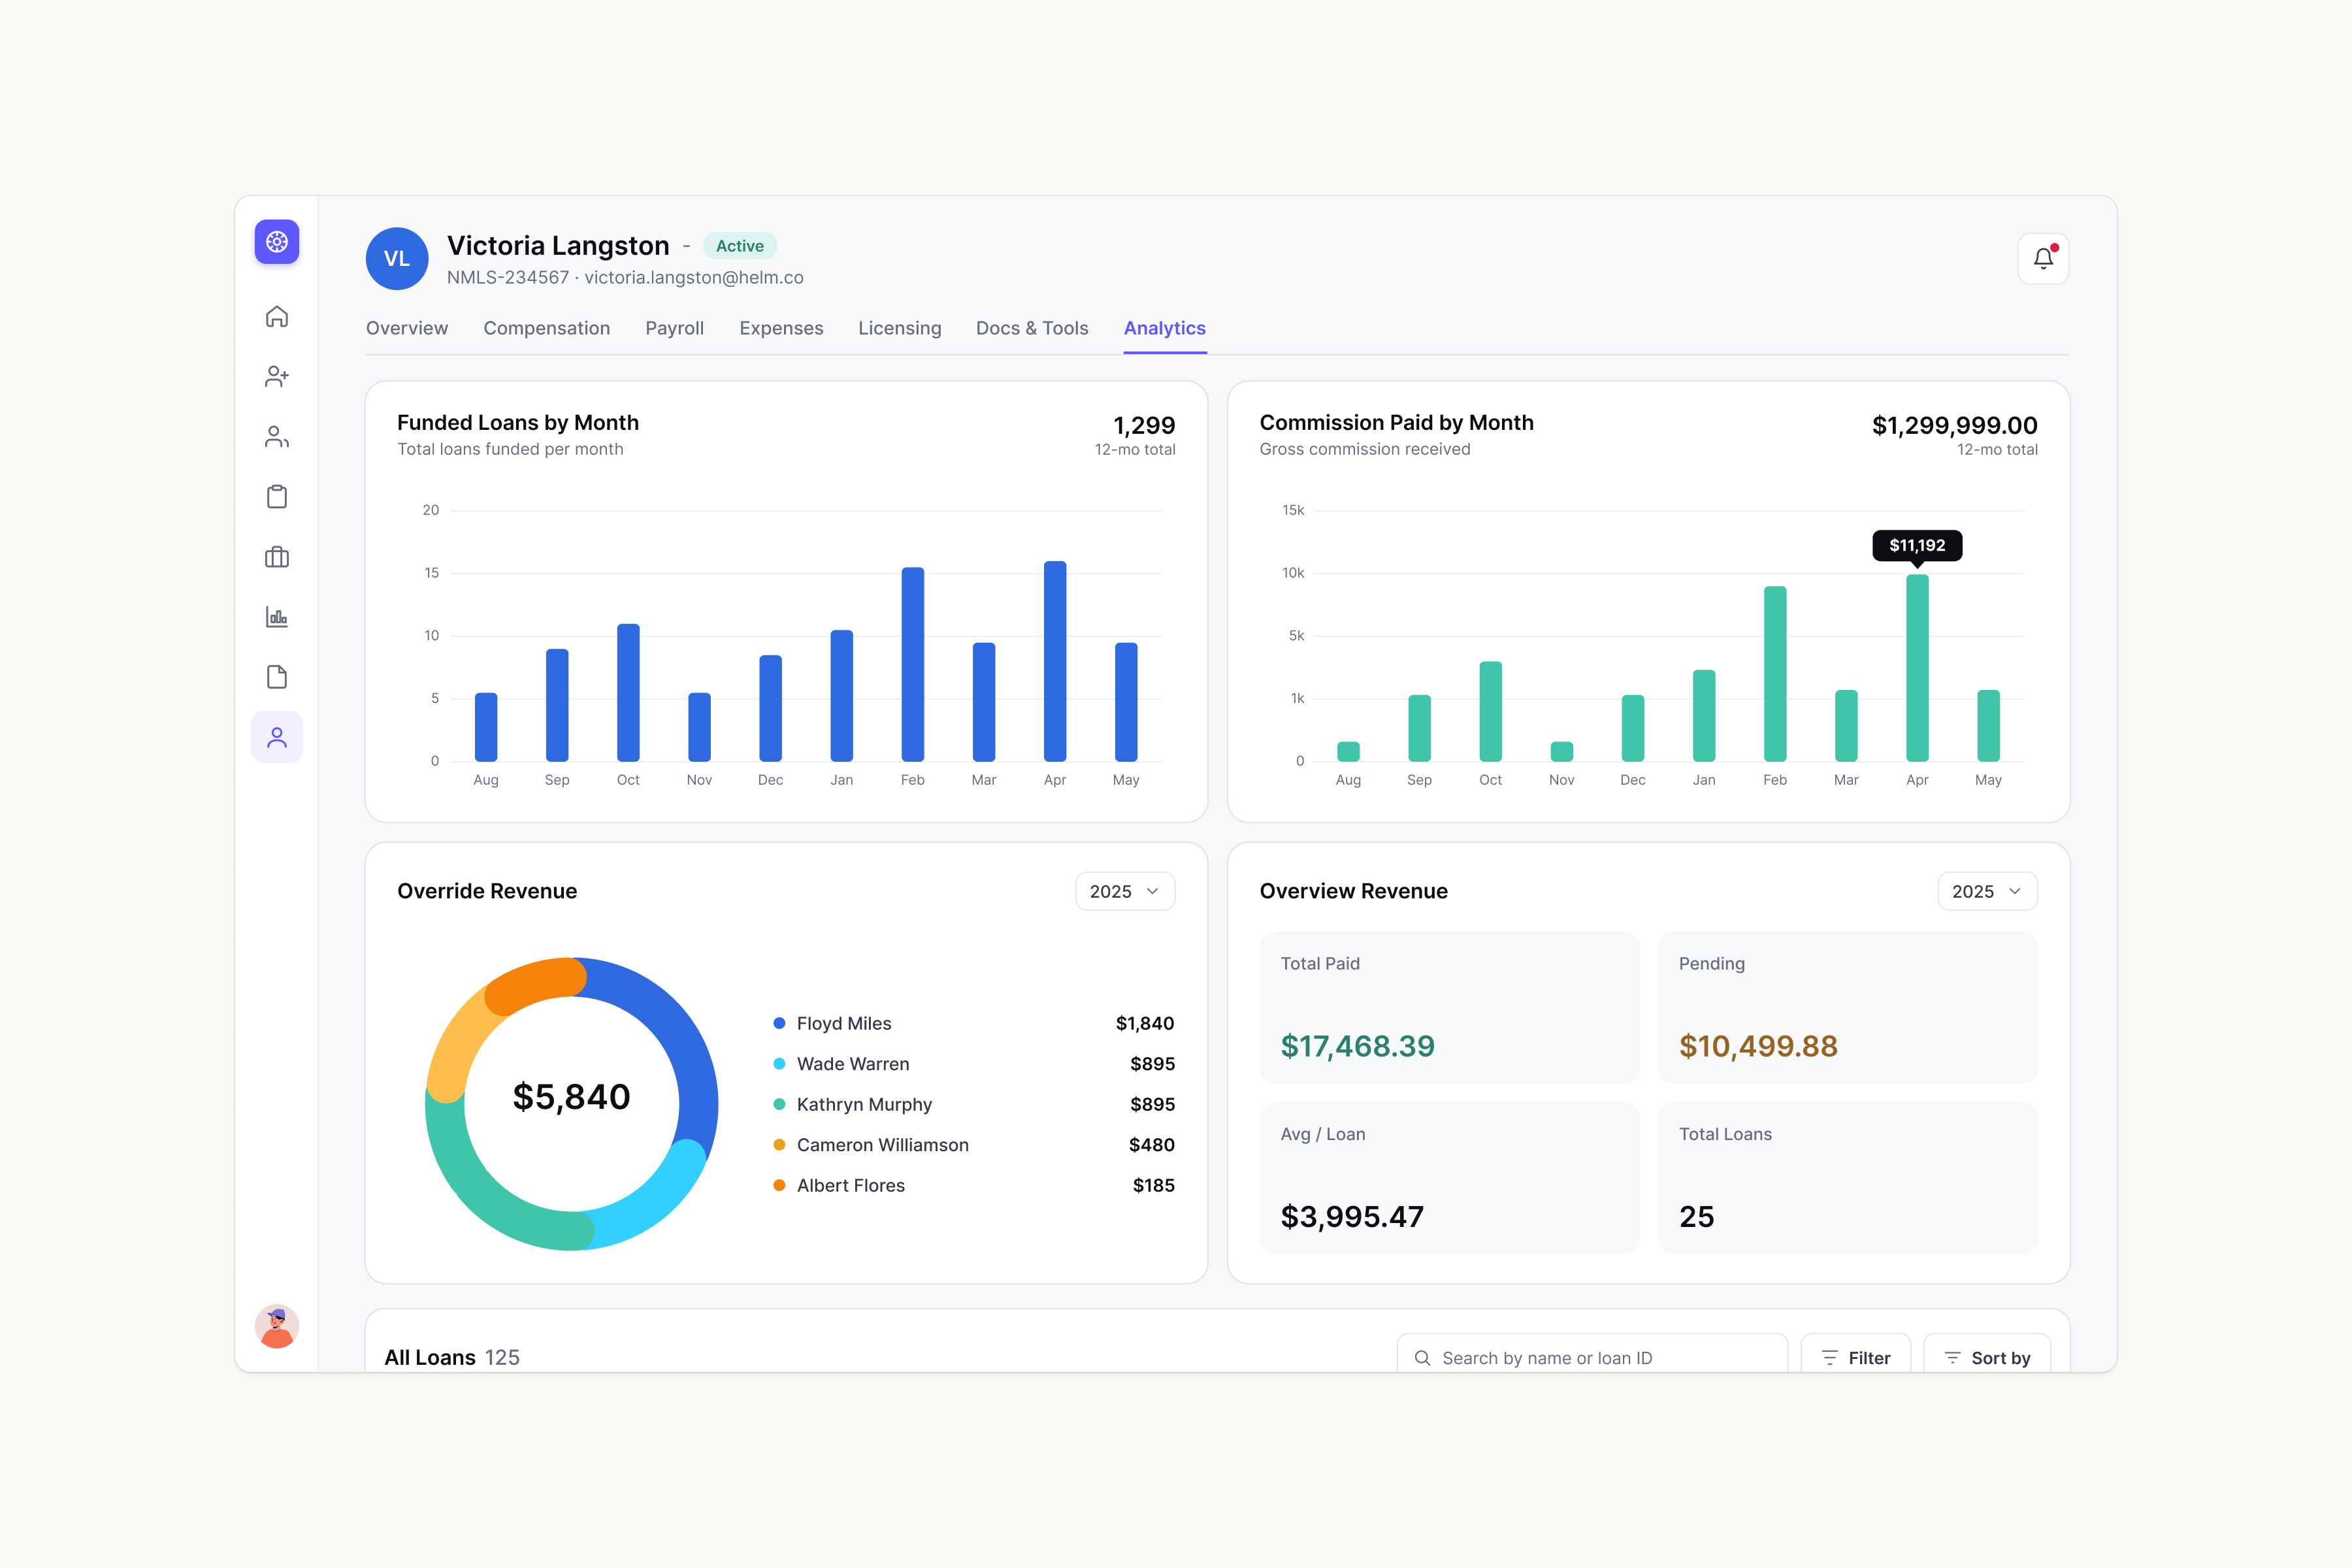Screen dimensions: 2352x1568
Task: Click the $1,840 value for Floyd Miles
Action: (x=1145, y=1023)
